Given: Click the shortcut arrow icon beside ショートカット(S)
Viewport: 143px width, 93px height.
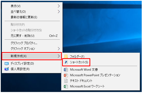Looking at the screenshot, I should pyautogui.click(x=66, y=62).
